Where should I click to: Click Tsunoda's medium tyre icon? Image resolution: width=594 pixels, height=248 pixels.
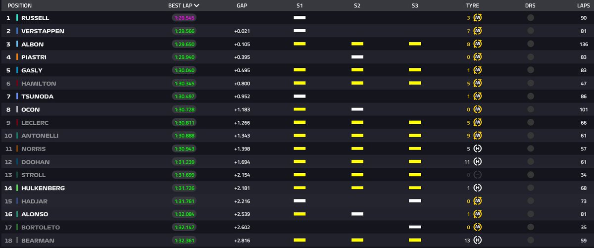(x=478, y=97)
